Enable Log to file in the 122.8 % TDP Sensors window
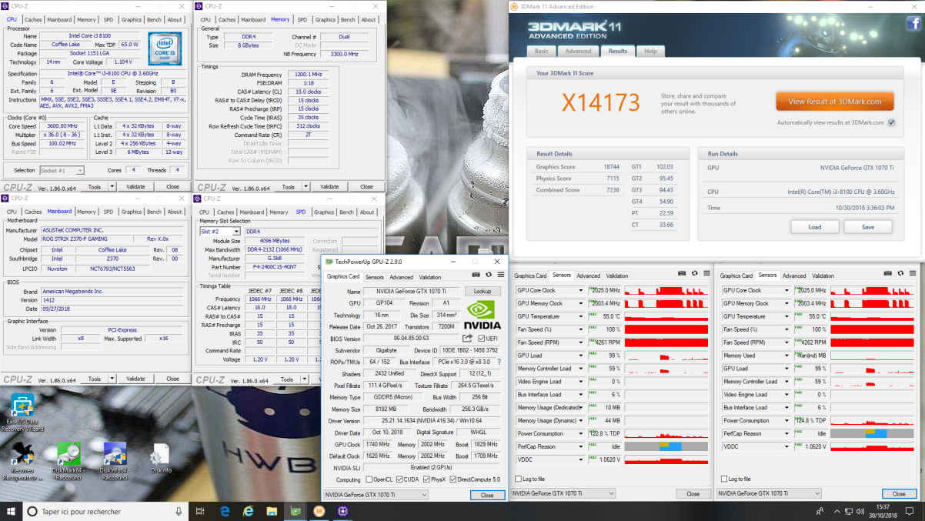The height and width of the screenshot is (521, 925). pos(518,479)
